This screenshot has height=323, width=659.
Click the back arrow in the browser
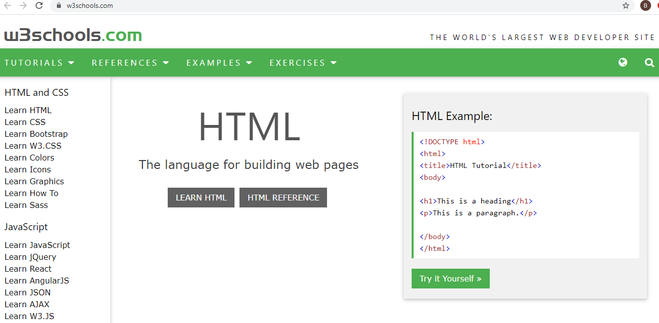[8, 6]
